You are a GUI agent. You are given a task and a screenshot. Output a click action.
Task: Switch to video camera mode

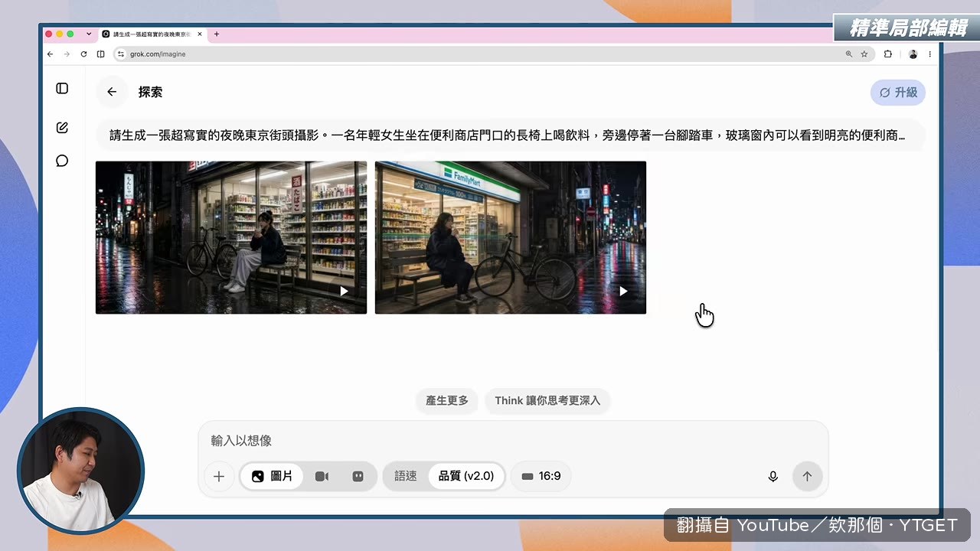point(322,476)
